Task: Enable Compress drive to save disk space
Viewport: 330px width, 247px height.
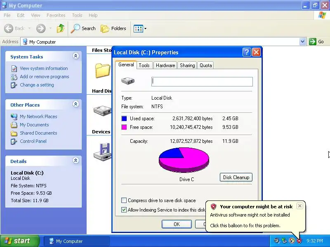Action: 124,200
